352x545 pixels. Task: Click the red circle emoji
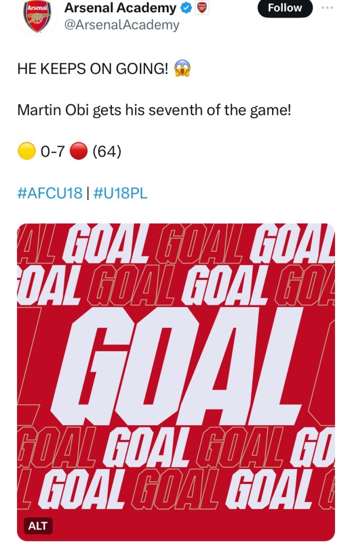point(78,152)
